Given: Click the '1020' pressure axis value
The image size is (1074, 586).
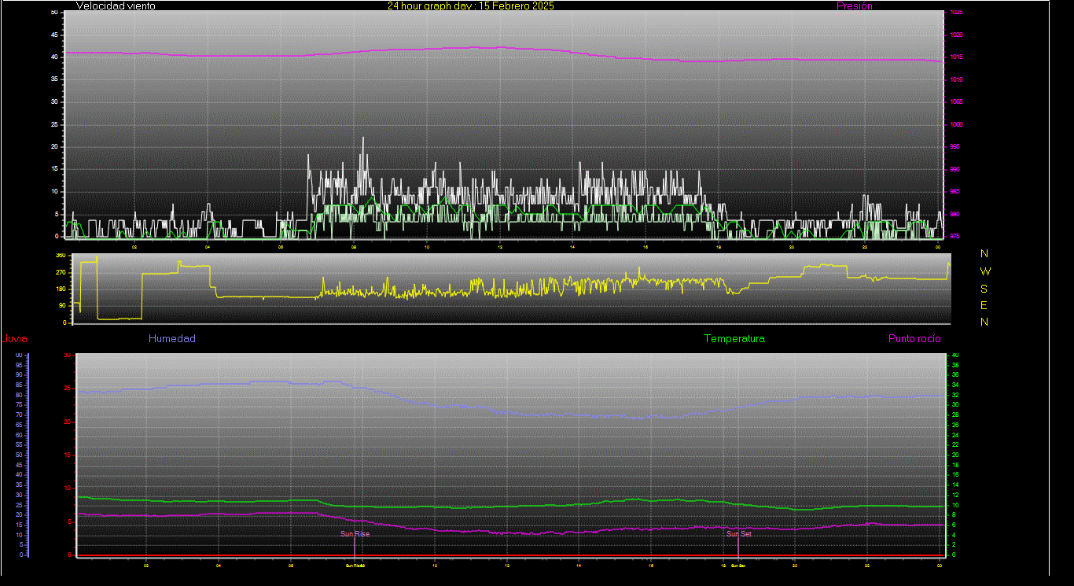Looking at the screenshot, I should tap(956, 35).
